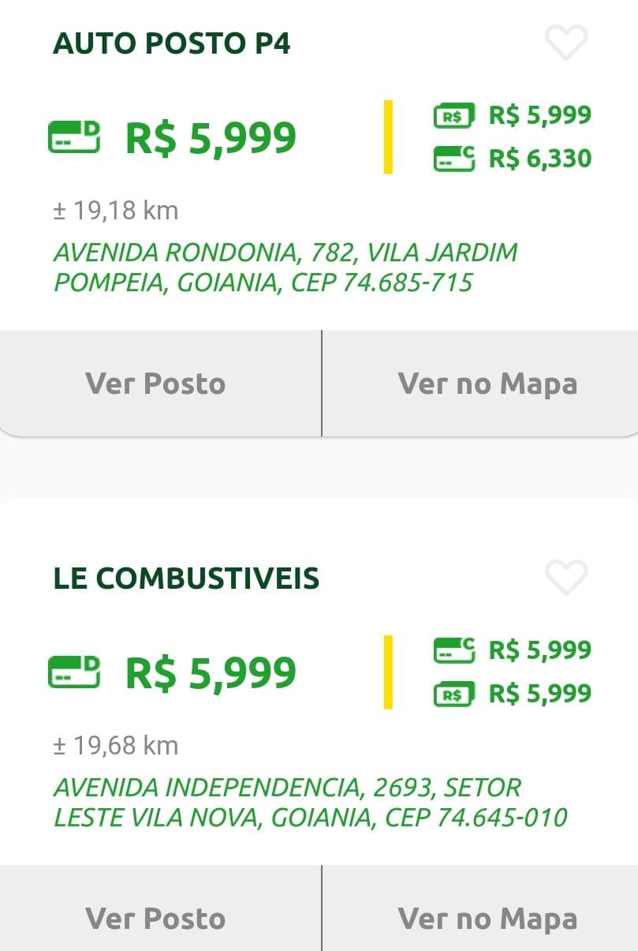Tap cash price icon for AUTO POSTO P4
The height and width of the screenshot is (951, 638).
click(x=453, y=116)
